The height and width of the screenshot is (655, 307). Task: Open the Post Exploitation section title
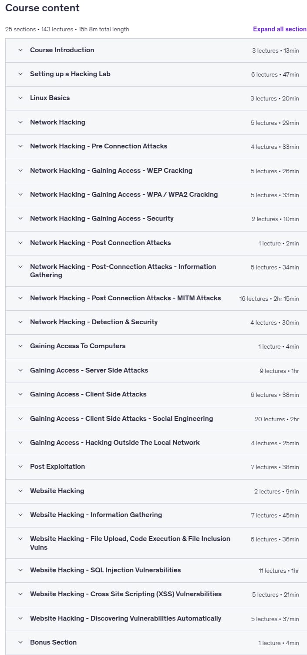57,467
